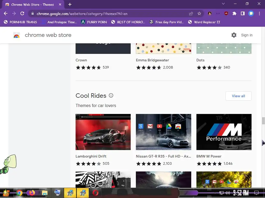
Task: Open the forest road car theme thumbnail
Action: [164, 179]
